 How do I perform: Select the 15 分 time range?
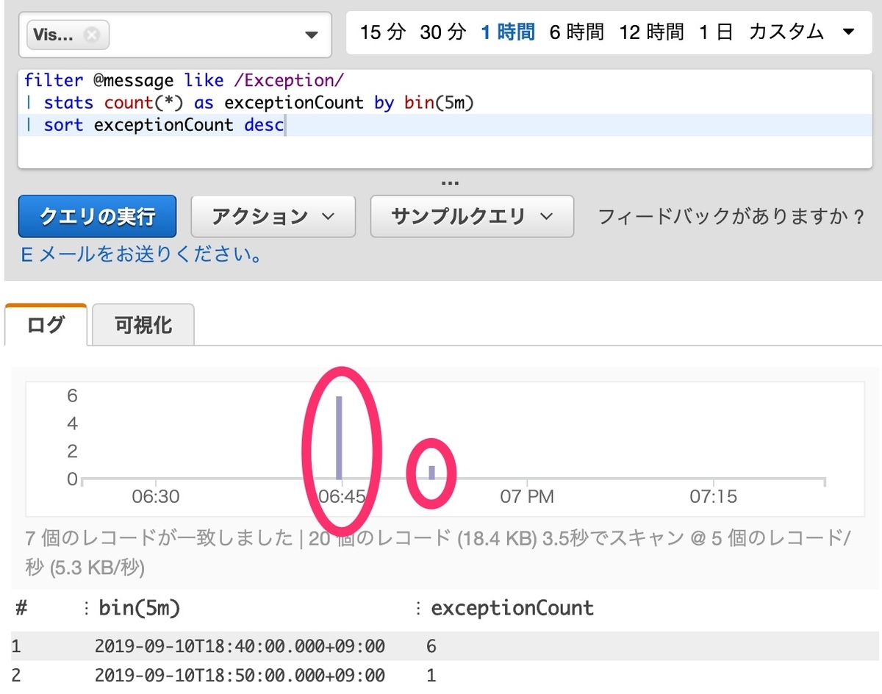[x=383, y=32]
